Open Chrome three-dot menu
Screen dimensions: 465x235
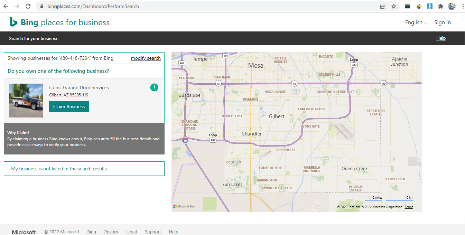point(462,6)
